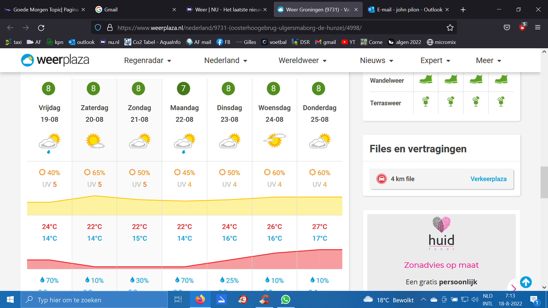Click the huid fonds advertisement
This screenshot has width=548, height=308.
pyautogui.click(x=441, y=250)
